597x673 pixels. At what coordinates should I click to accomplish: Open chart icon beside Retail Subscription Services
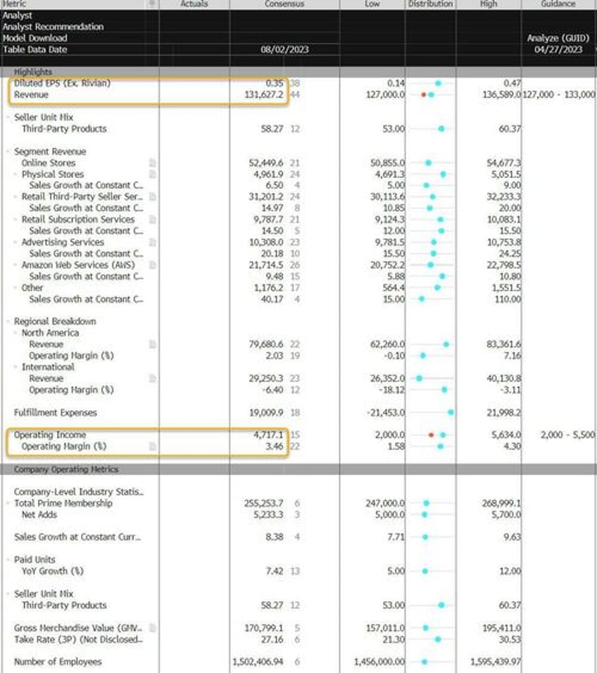[152, 220]
